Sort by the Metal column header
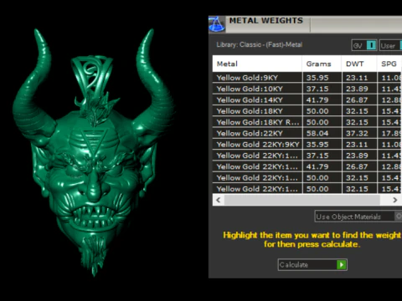402x301 pixels. (257, 64)
